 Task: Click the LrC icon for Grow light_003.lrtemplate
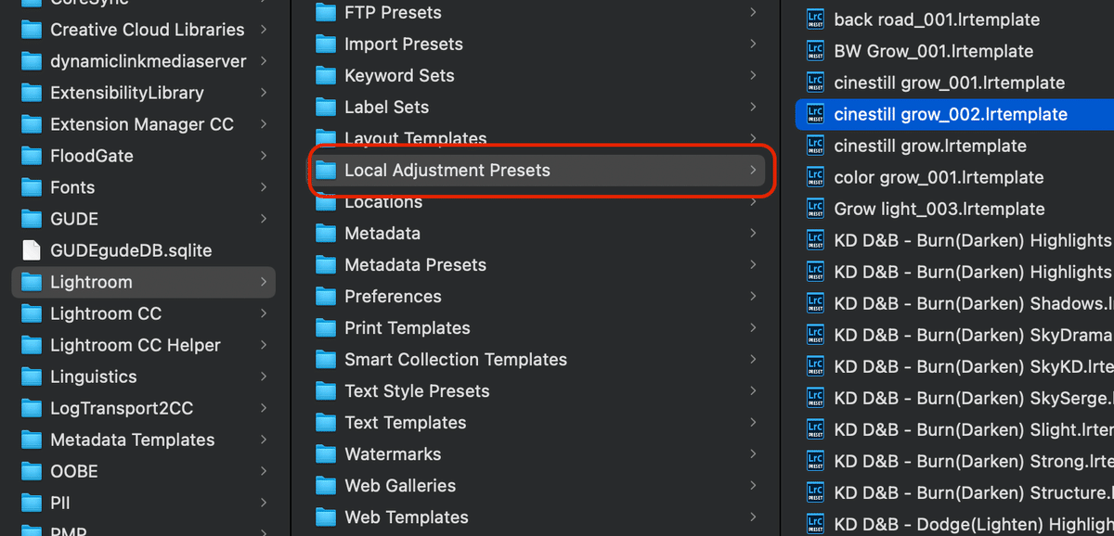tap(815, 209)
